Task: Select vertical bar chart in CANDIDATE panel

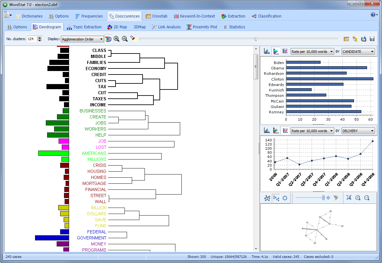Action: (x=267, y=51)
